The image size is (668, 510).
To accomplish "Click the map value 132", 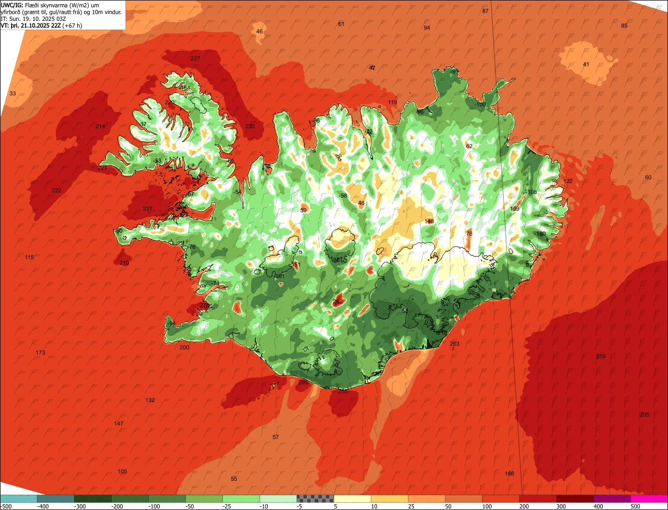I will [150, 400].
